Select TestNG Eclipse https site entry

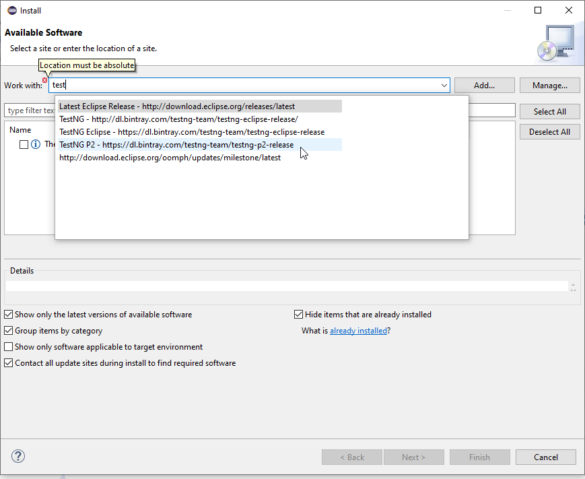(200, 132)
